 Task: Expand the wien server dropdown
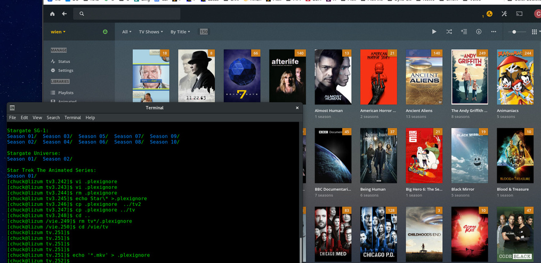click(58, 32)
